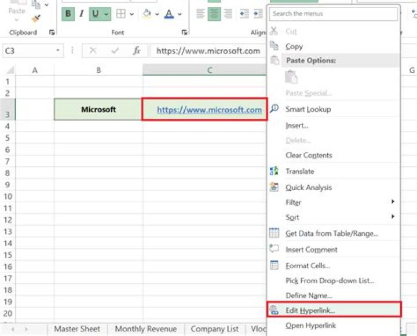Screen dimensions: 417x336
Task: Open the Clipboard dialog launcher
Action: (52, 32)
